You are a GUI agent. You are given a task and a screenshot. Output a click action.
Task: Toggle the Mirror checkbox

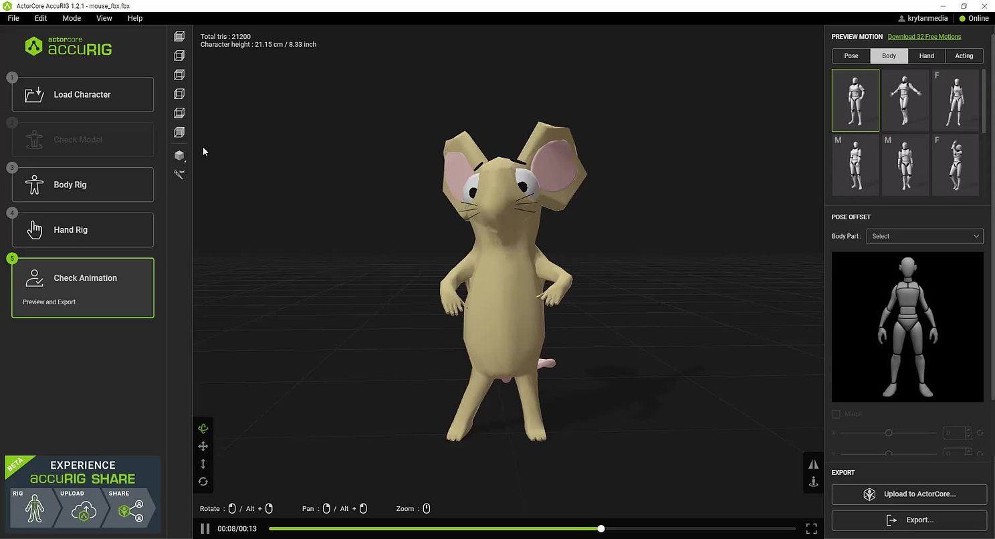pyautogui.click(x=836, y=414)
